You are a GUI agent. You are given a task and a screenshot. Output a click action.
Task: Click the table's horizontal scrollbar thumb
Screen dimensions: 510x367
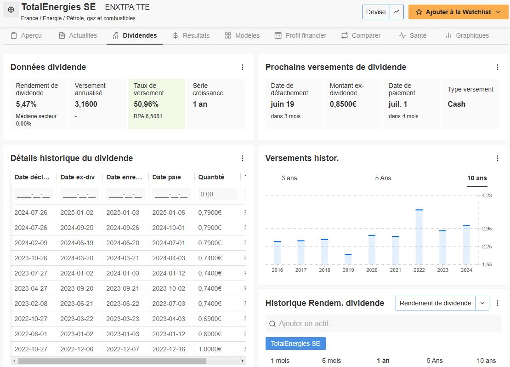pos(112,361)
